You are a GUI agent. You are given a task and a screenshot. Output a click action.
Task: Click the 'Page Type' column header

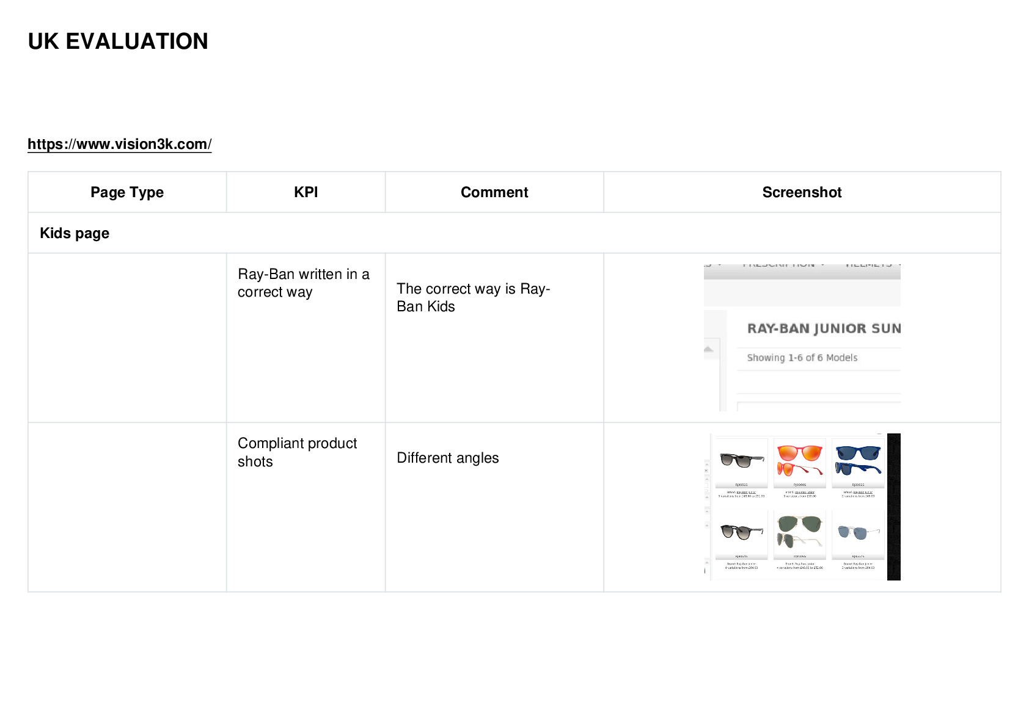pyautogui.click(x=127, y=192)
